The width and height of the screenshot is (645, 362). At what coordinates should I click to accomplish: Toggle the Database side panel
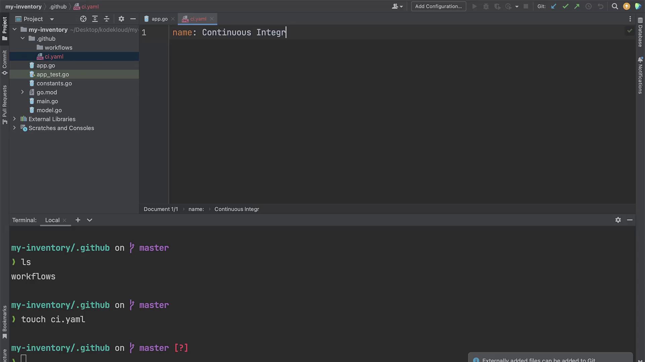[x=640, y=33]
